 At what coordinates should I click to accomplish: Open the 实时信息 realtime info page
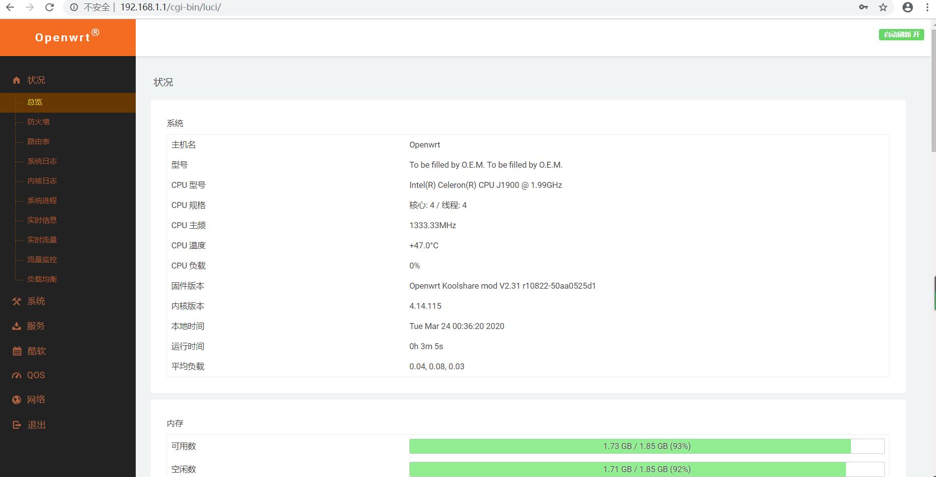(42, 220)
